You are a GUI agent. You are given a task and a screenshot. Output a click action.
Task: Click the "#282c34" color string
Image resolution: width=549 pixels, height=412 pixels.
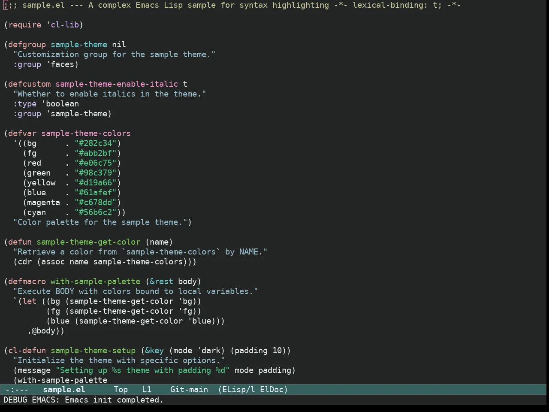pos(96,143)
